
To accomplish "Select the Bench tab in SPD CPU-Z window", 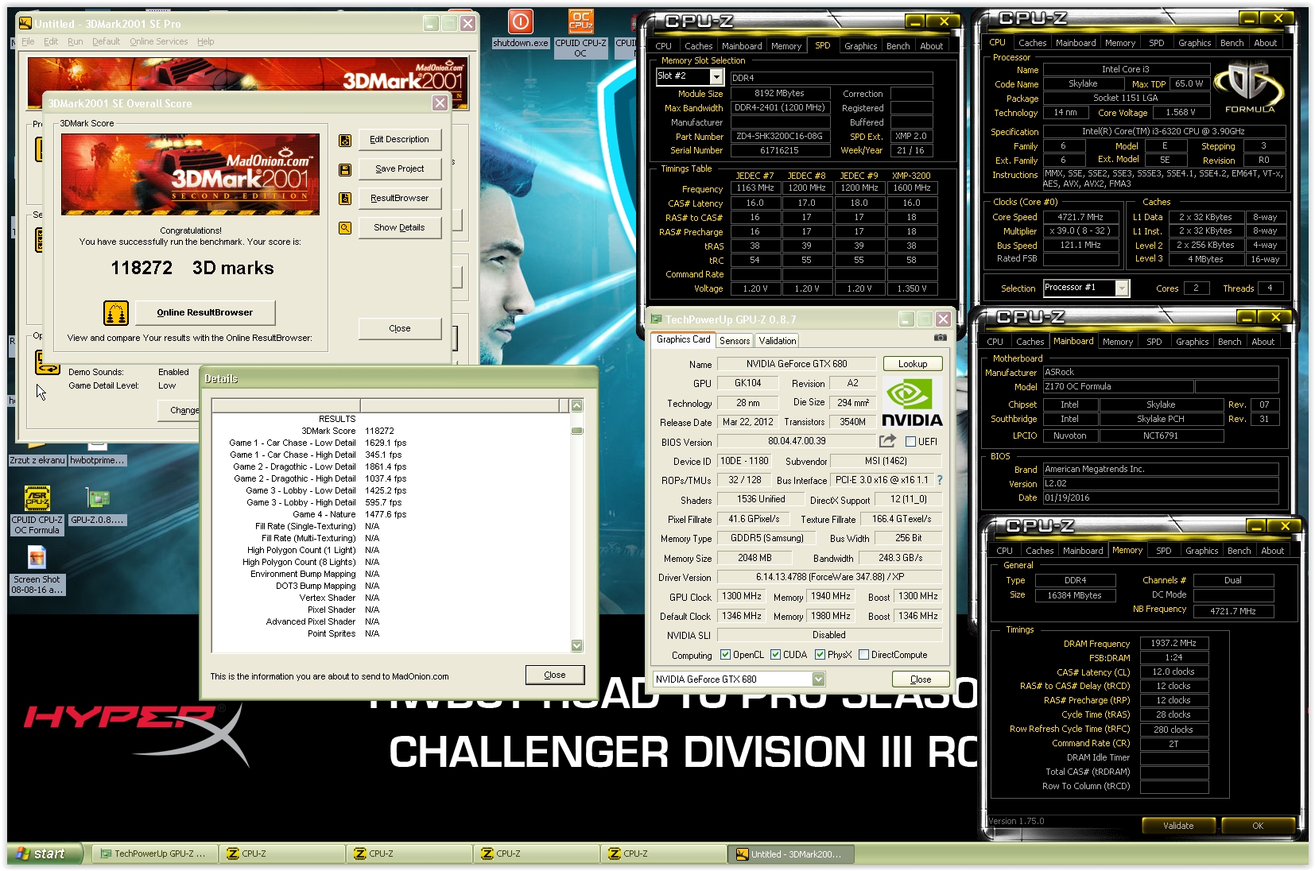I will (x=898, y=46).
